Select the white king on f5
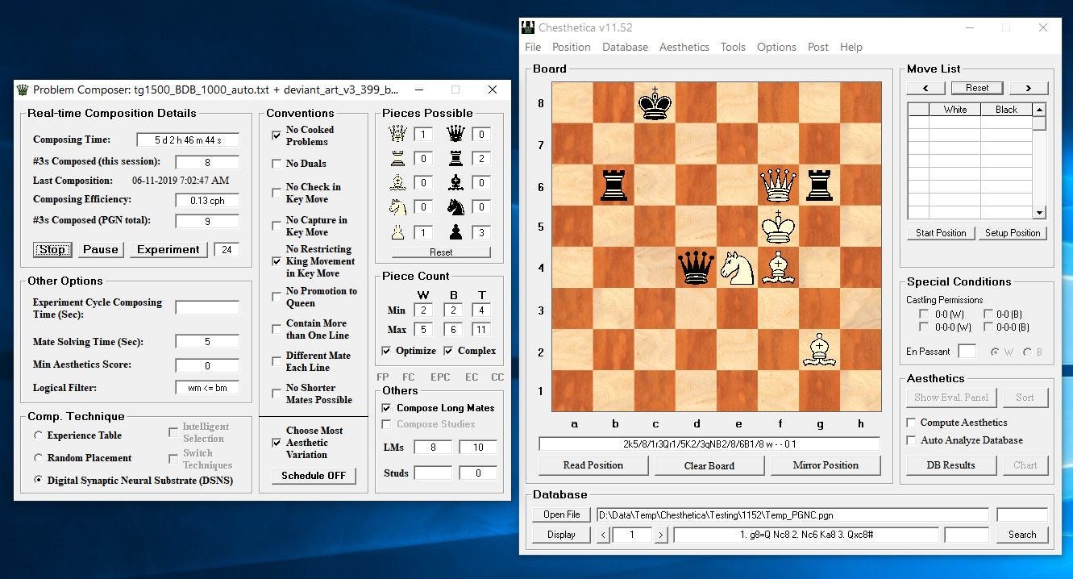The image size is (1073, 579). click(x=779, y=226)
